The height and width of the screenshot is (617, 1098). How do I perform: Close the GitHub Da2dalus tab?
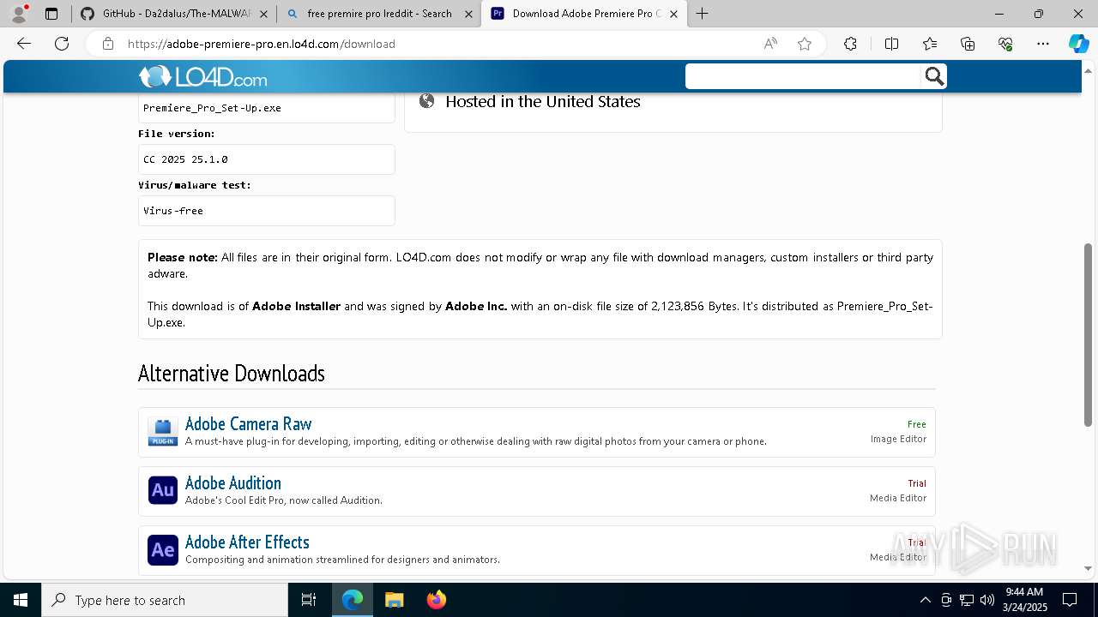(x=263, y=14)
